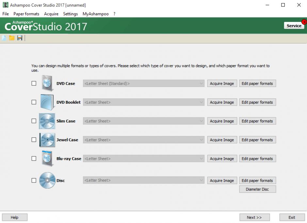Enable the DVD Case checkbox

[34, 83]
